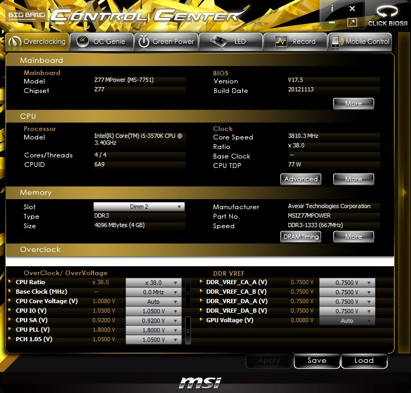Click the Record graph icon
This screenshot has height=393, width=411.
click(x=281, y=41)
